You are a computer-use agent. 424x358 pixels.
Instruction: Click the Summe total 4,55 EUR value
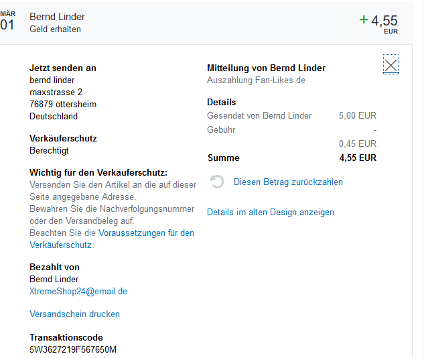[x=358, y=158]
